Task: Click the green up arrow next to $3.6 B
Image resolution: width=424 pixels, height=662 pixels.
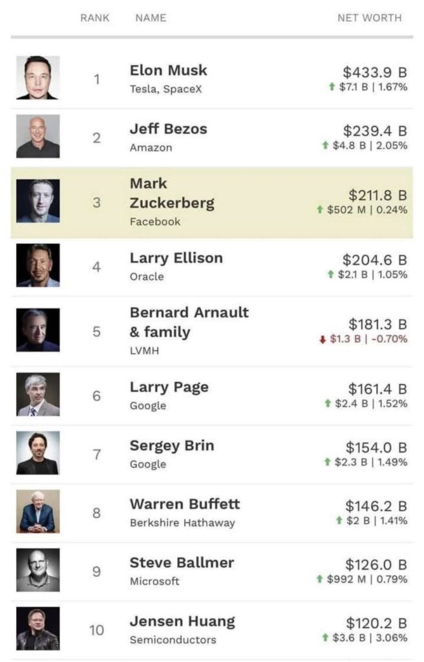Action: pos(325,638)
